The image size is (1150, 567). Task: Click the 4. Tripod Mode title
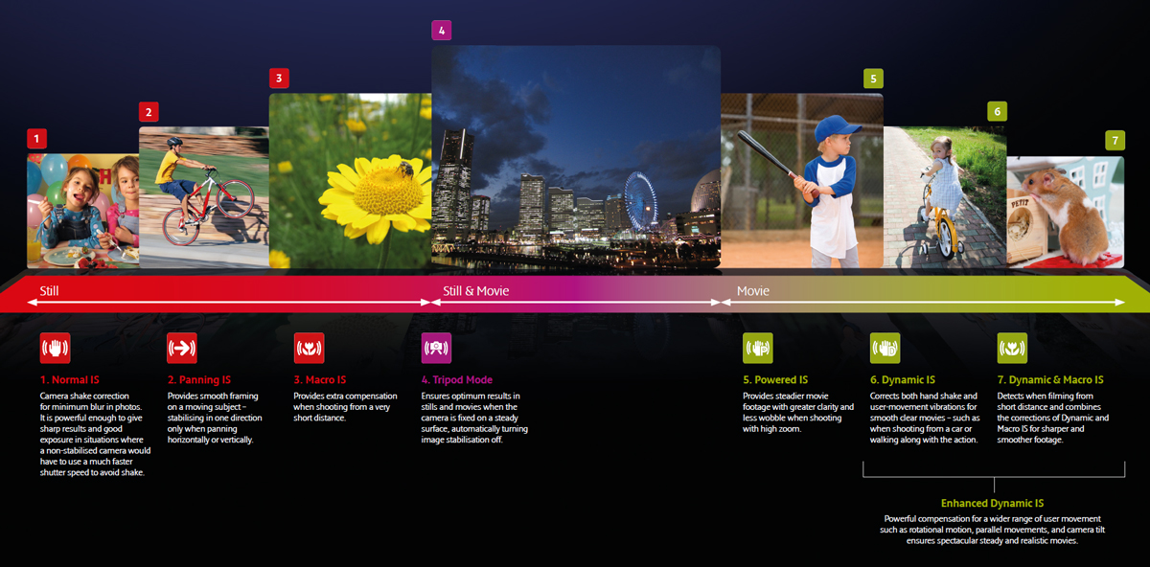(456, 380)
